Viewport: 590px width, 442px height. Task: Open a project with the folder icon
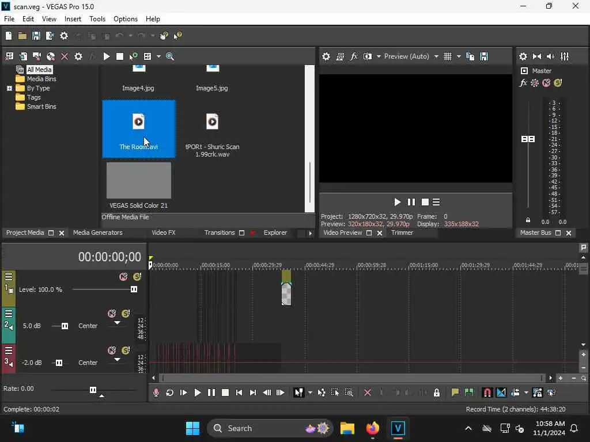coord(22,36)
